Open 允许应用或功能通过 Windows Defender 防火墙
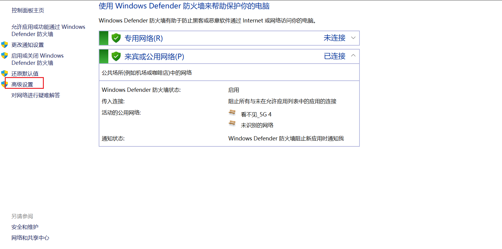Screen dimensions: 502x249 click(x=48, y=30)
